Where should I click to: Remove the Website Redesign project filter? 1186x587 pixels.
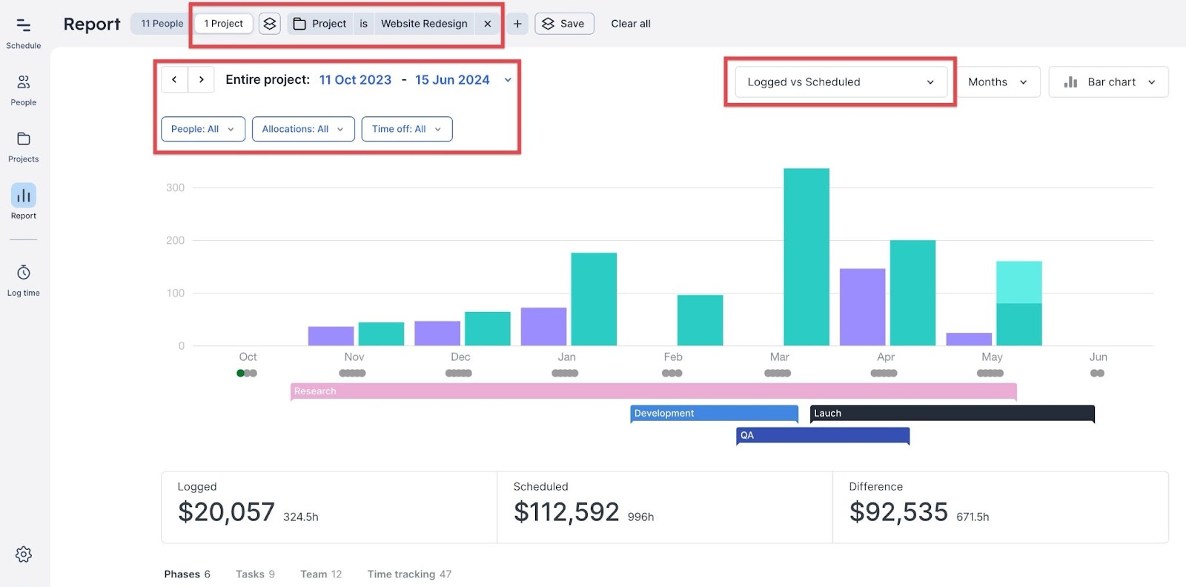coord(487,24)
